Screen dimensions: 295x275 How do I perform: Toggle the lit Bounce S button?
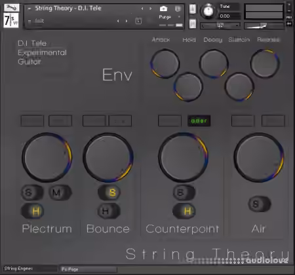[109, 192]
